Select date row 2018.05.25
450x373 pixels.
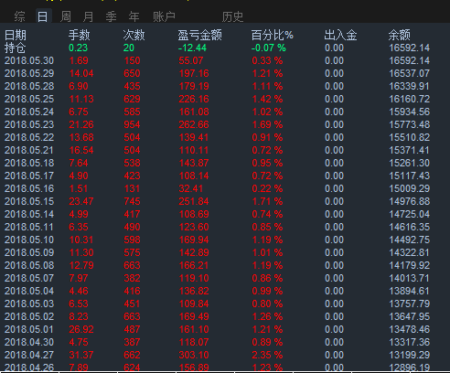[29, 99]
